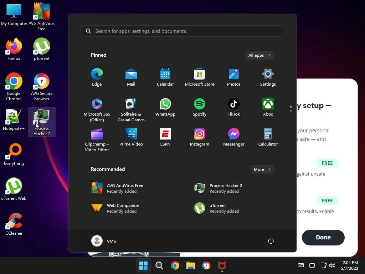Image resolution: width=365 pixels, height=274 pixels.
Task: Select My Computer desktop icon
Action: tap(14, 14)
